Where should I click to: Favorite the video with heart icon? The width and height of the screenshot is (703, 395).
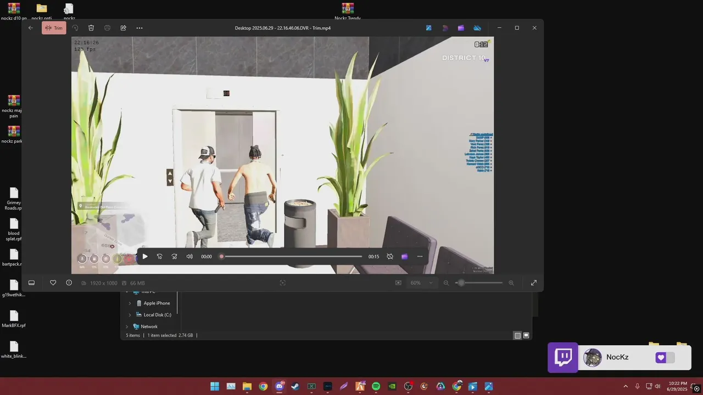53,283
